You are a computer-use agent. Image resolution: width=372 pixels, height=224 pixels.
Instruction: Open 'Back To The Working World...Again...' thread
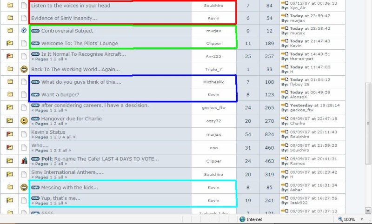[x=75, y=69]
